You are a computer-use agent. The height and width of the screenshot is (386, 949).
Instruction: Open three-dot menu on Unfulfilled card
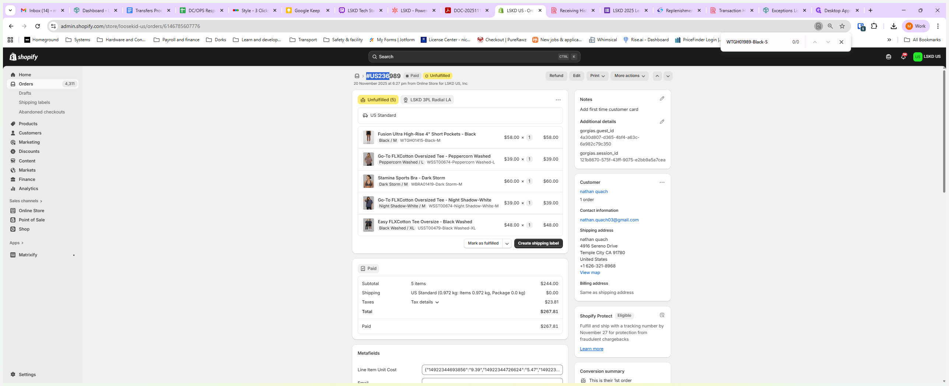558,100
